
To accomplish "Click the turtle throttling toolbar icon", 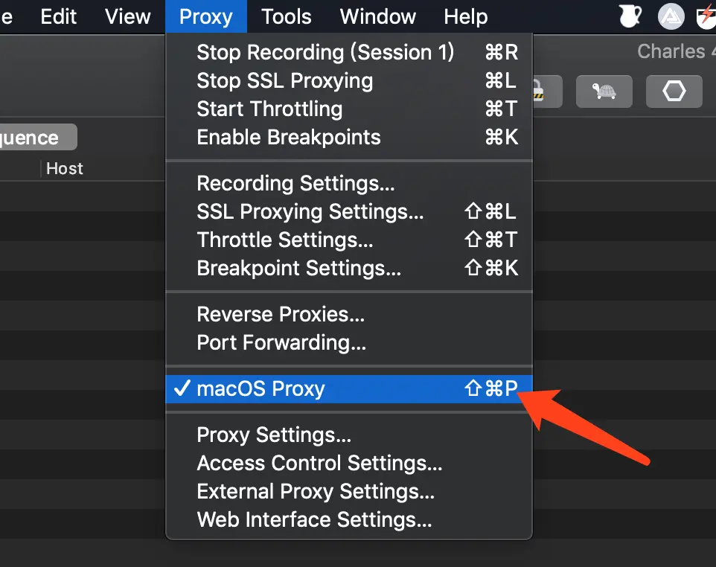I will click(604, 92).
